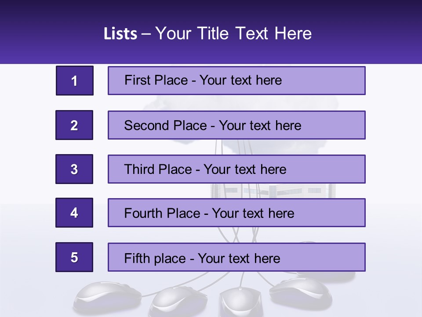
Task: Select the number 5 box
Action: pyautogui.click(x=74, y=257)
